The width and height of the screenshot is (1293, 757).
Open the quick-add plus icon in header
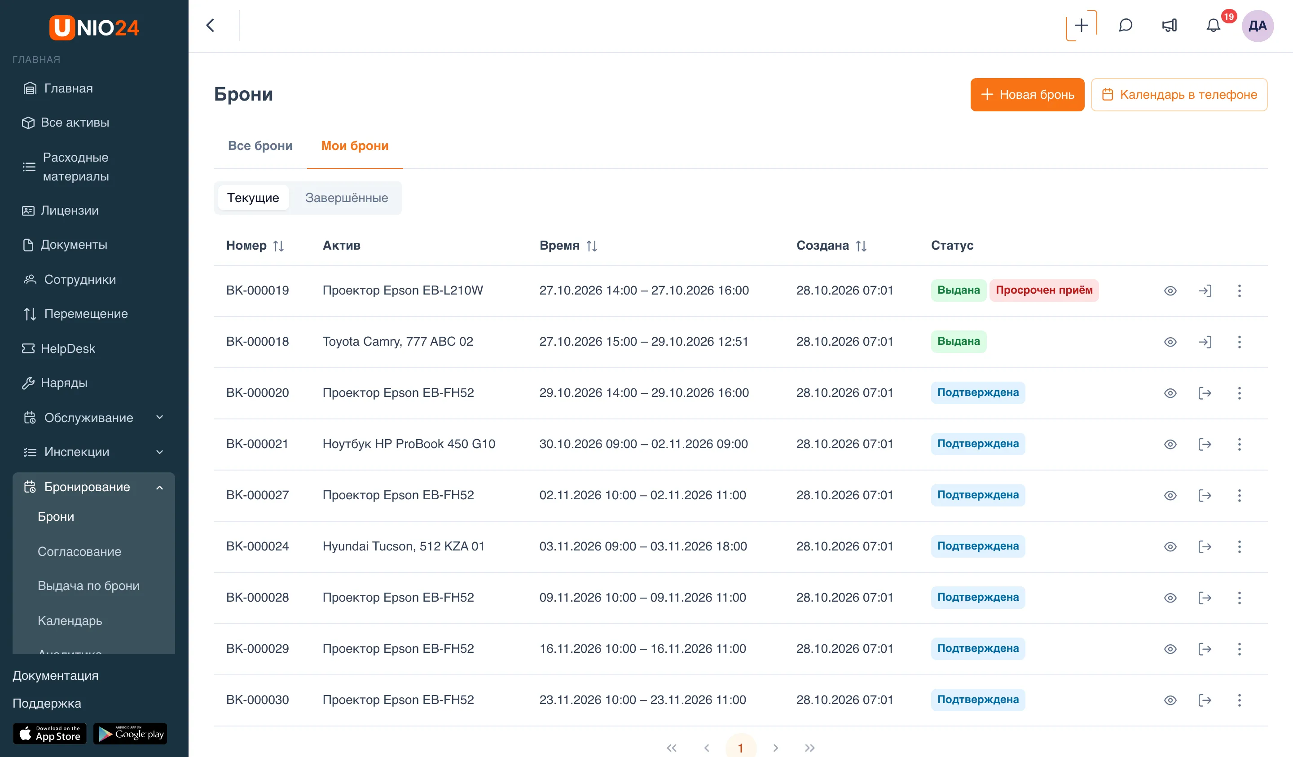click(x=1081, y=26)
